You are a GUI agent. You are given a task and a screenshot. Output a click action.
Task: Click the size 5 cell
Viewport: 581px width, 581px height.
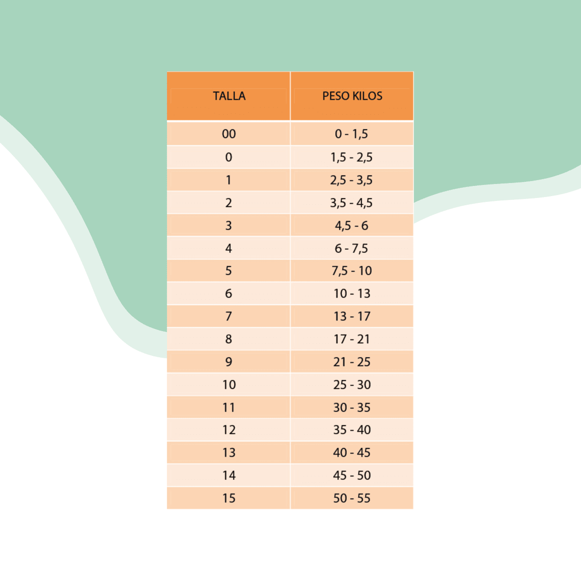pyautogui.click(x=229, y=271)
